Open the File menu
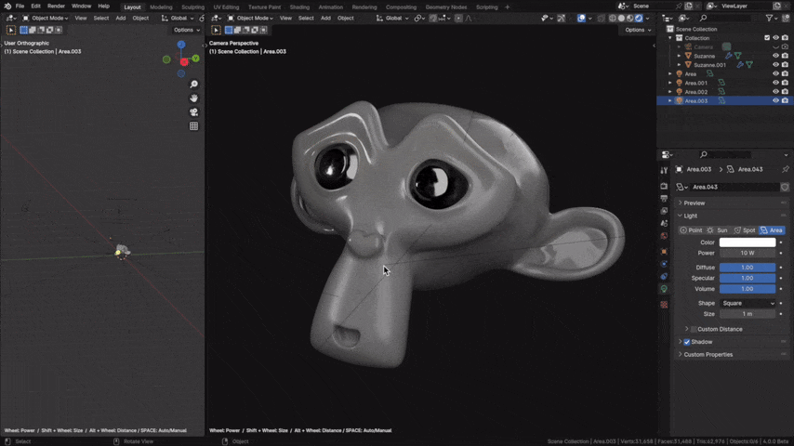The width and height of the screenshot is (794, 446). tap(20, 7)
